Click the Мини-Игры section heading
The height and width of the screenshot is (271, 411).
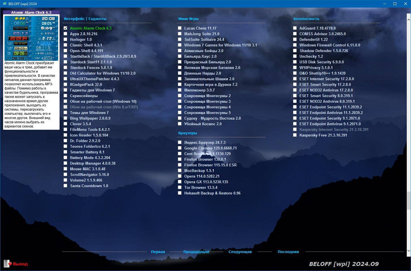tap(189, 19)
